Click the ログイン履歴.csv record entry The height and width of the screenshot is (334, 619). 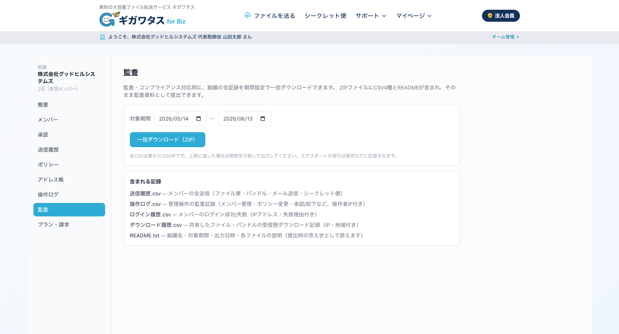[x=224, y=215]
